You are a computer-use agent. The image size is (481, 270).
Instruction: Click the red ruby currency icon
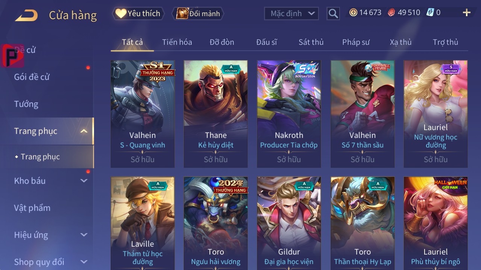click(391, 12)
